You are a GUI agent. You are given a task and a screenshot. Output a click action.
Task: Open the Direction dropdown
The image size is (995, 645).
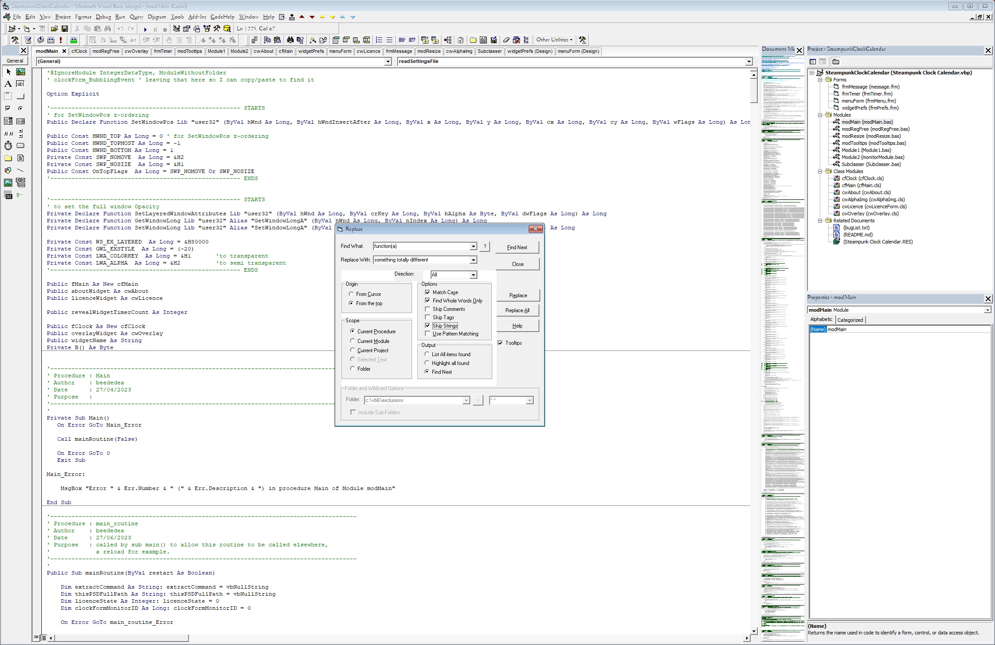(473, 274)
